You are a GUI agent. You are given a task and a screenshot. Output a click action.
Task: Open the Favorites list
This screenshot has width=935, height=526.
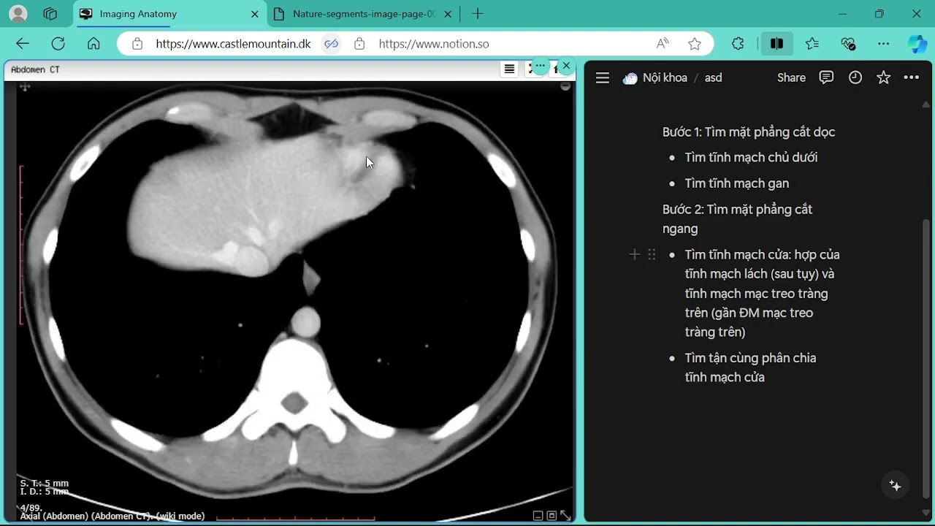tap(812, 44)
